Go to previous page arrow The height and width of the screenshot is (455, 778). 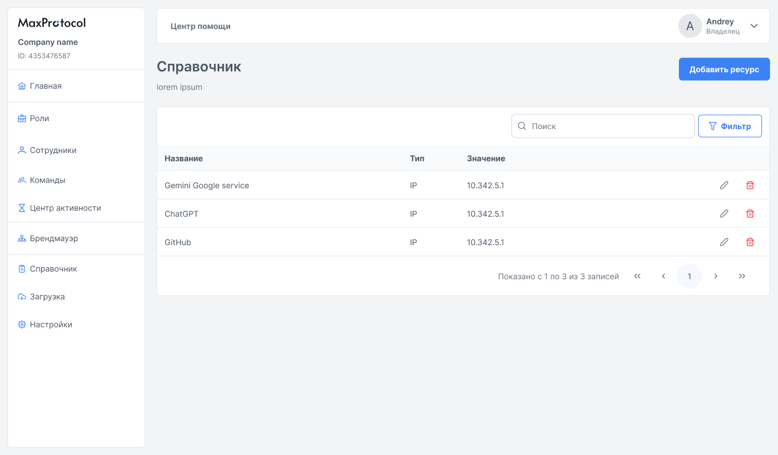[x=664, y=276]
